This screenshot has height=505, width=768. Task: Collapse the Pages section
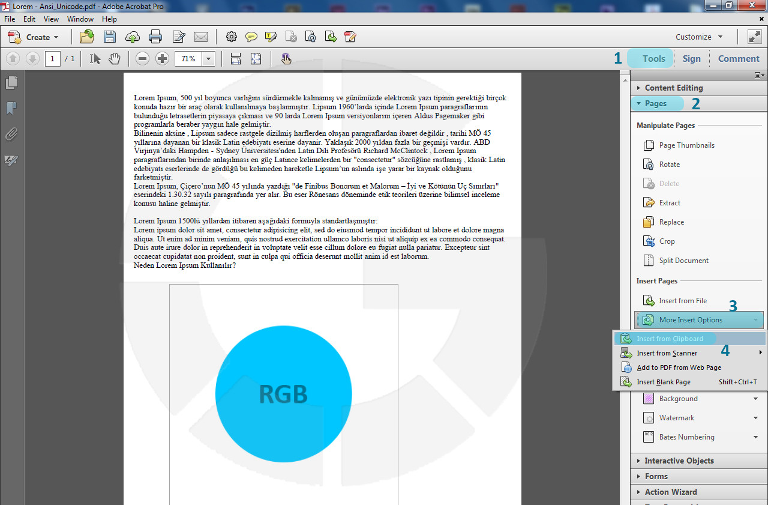[x=699, y=103]
